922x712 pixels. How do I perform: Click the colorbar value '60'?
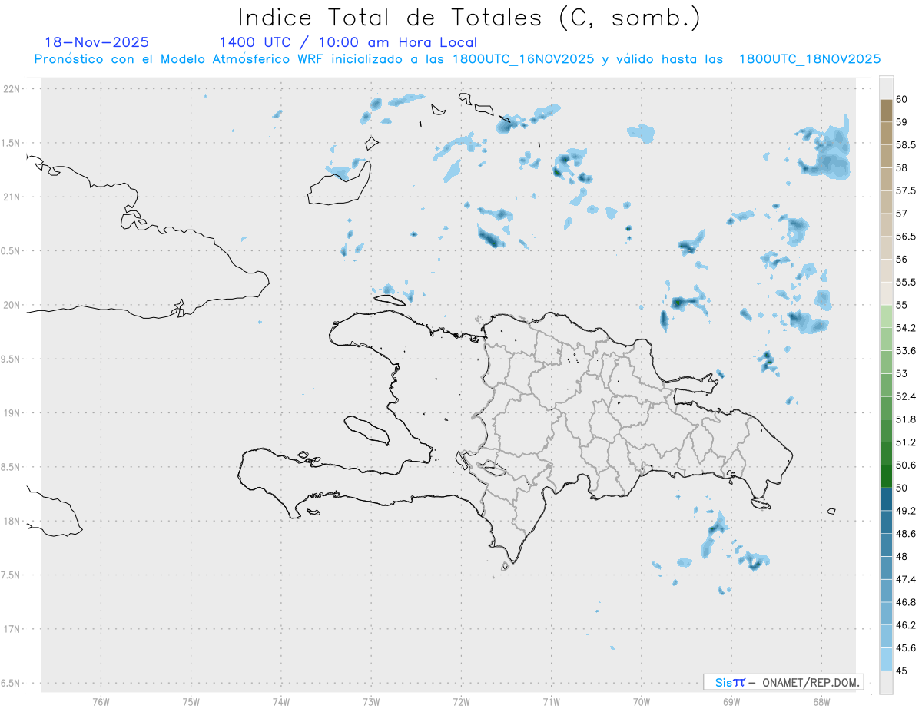pyautogui.click(x=902, y=99)
